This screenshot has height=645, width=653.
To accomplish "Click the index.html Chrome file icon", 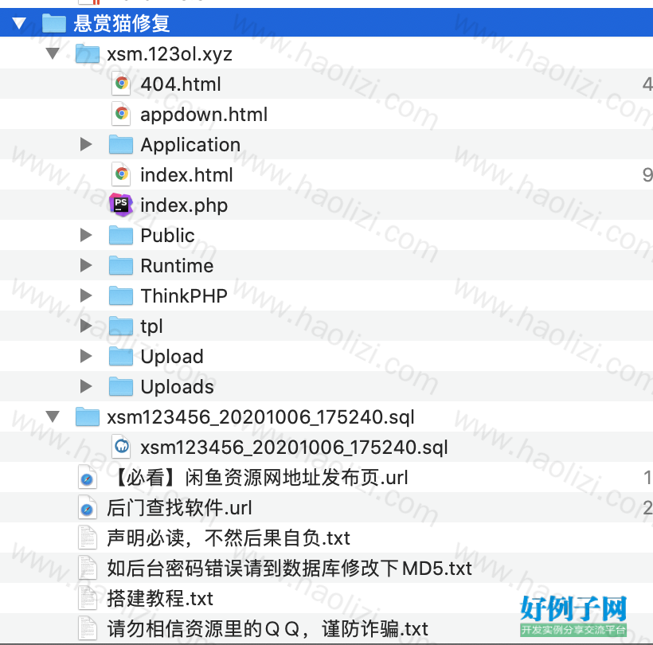I will tap(121, 174).
